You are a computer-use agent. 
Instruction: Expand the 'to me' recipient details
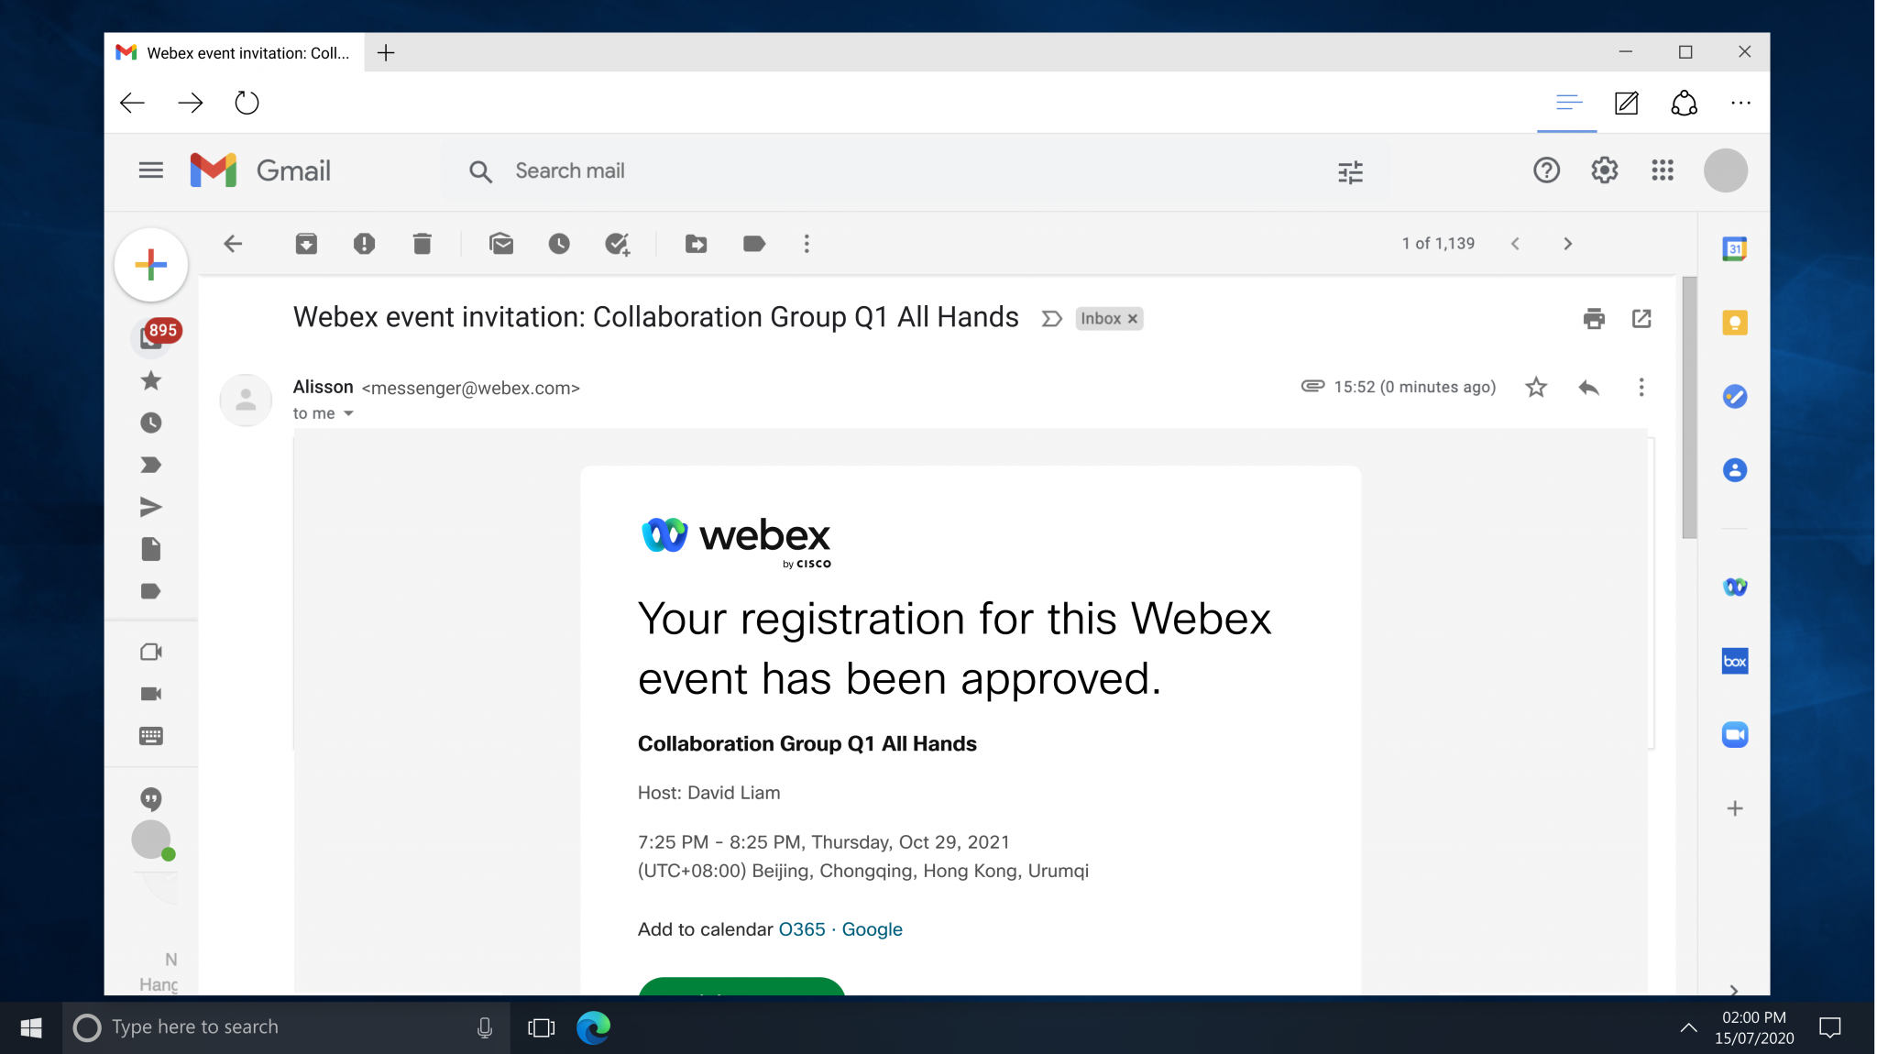[349, 413]
